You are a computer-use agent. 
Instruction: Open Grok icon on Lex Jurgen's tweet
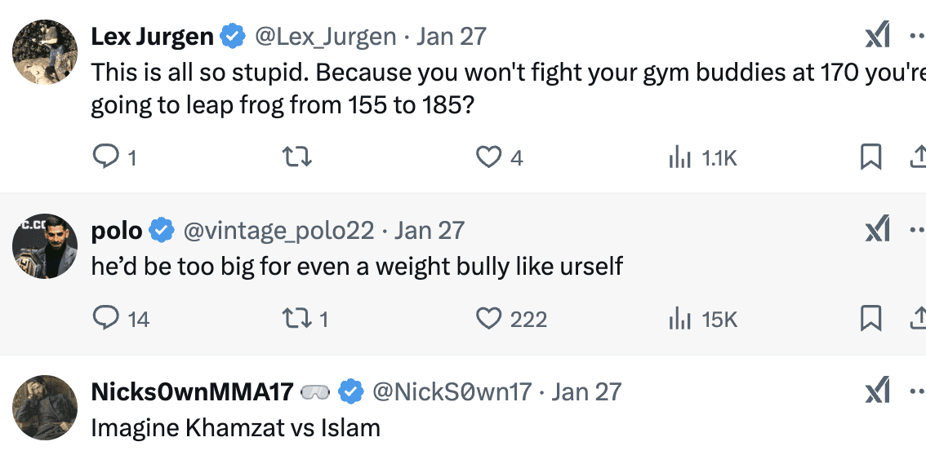click(x=877, y=38)
